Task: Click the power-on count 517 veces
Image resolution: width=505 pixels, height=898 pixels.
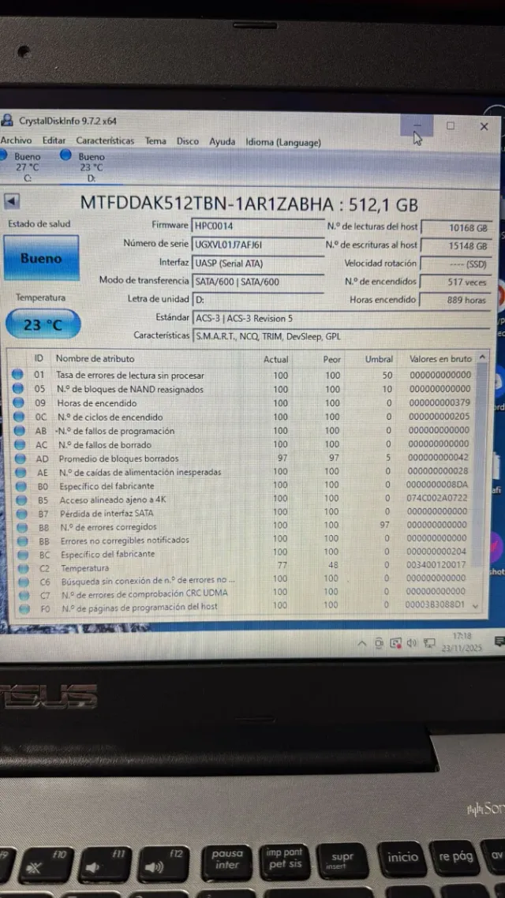Action: (456, 282)
